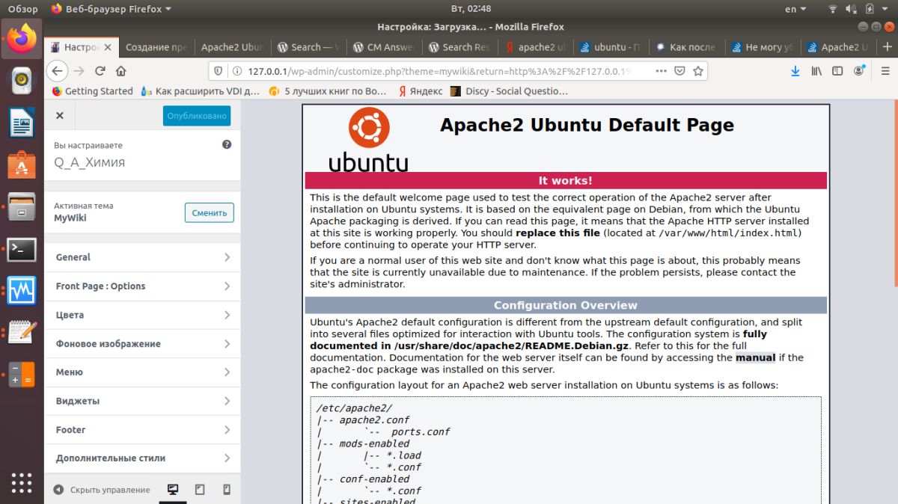Open Rhythmbox speaker icon in dock
The height and width of the screenshot is (504, 898).
22,81
